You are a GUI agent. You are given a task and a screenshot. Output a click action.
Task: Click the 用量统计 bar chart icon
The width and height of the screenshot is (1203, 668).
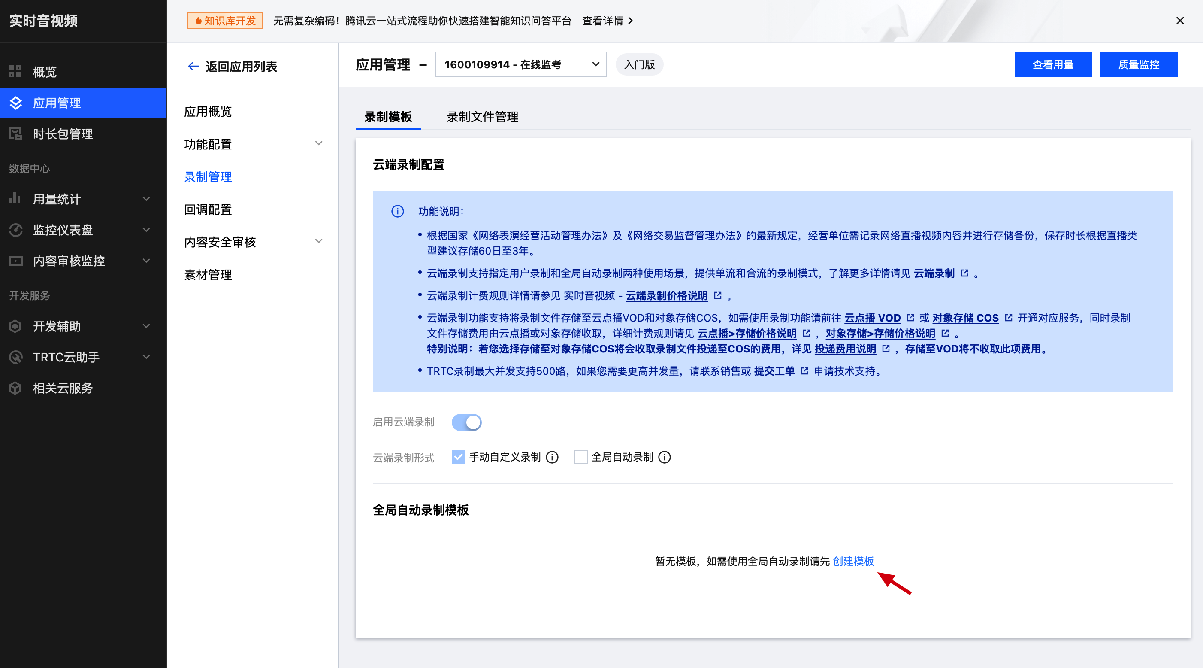15,199
